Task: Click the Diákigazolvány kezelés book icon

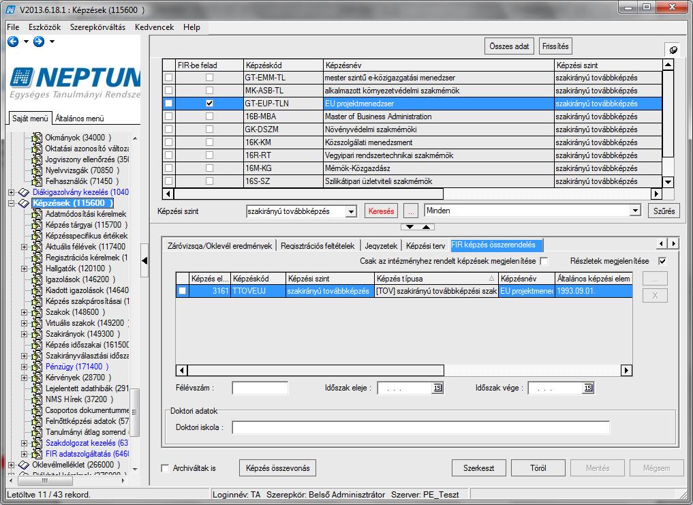Action: click(x=24, y=192)
